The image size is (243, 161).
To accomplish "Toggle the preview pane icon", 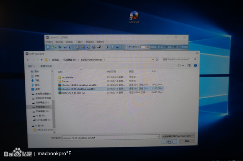I will (x=189, y=66).
